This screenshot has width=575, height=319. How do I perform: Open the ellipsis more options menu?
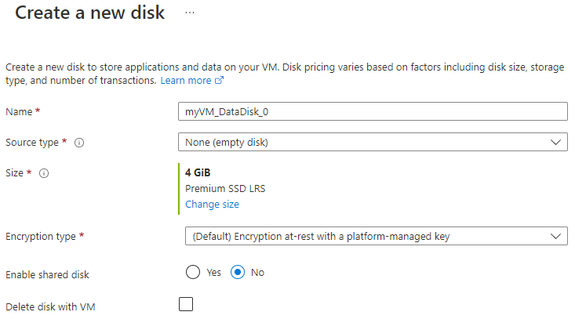tap(189, 13)
